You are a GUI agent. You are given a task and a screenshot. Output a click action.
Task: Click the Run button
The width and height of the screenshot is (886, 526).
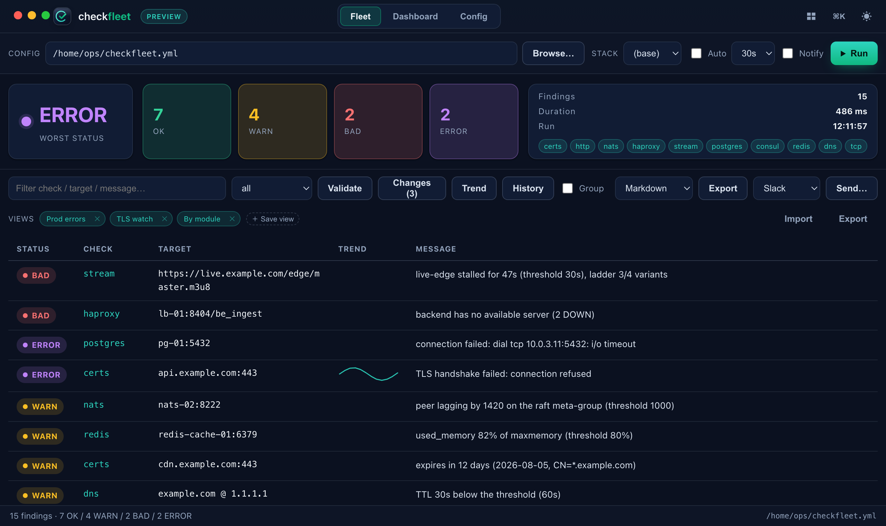point(853,53)
